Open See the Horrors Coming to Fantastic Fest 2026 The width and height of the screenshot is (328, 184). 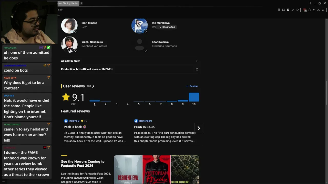pos(83,164)
